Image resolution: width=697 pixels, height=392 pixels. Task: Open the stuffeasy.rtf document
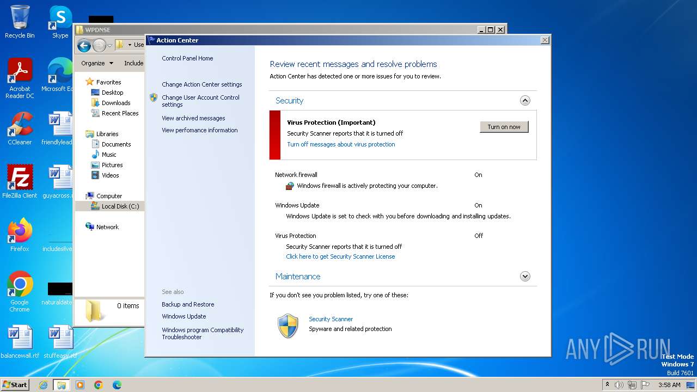[60, 342]
